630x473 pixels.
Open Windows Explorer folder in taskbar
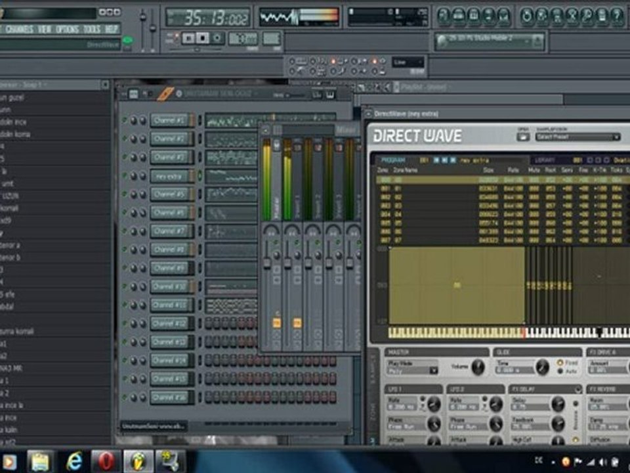point(41,461)
